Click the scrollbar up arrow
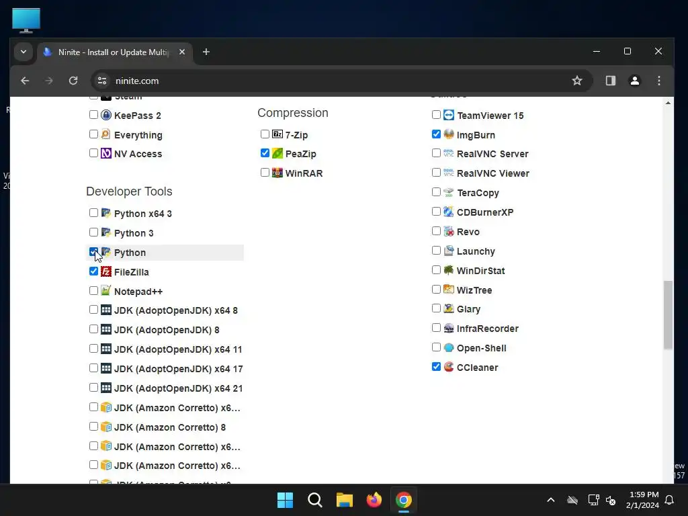The image size is (688, 516). tap(668, 103)
